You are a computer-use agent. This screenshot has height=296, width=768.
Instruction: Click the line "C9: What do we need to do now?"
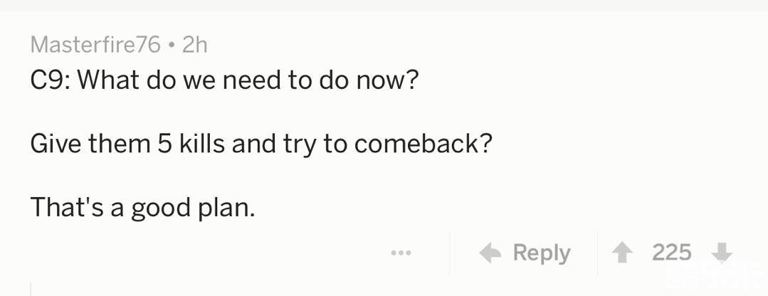(x=223, y=81)
